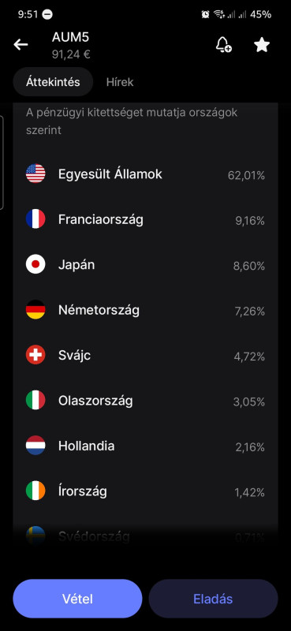This screenshot has width=291, height=631.
Task: Toggle the favorite star icon
Action: [x=262, y=45]
